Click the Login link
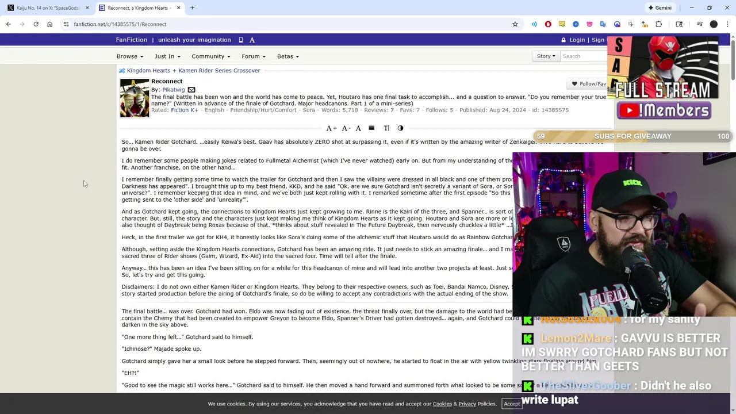The height and width of the screenshot is (414, 736). [577, 40]
